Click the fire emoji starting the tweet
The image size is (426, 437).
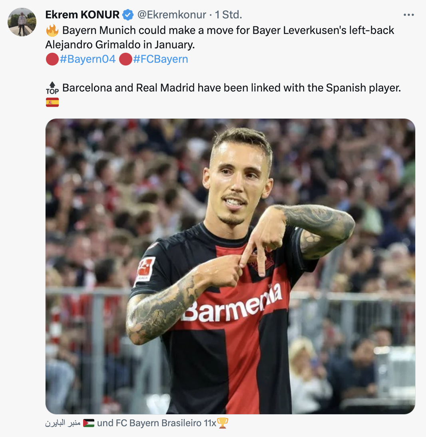pos(52,30)
